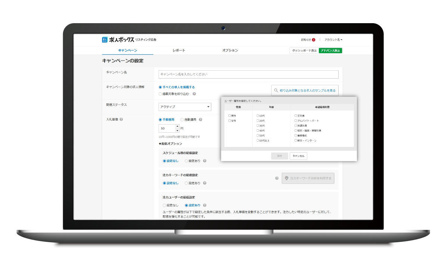Check the 男性 checkbox in the dialog

pos(229,116)
